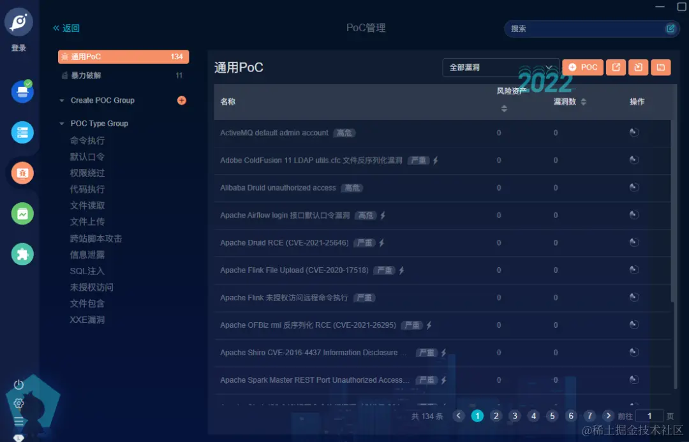Click the edit icon inside the search box

(x=670, y=29)
